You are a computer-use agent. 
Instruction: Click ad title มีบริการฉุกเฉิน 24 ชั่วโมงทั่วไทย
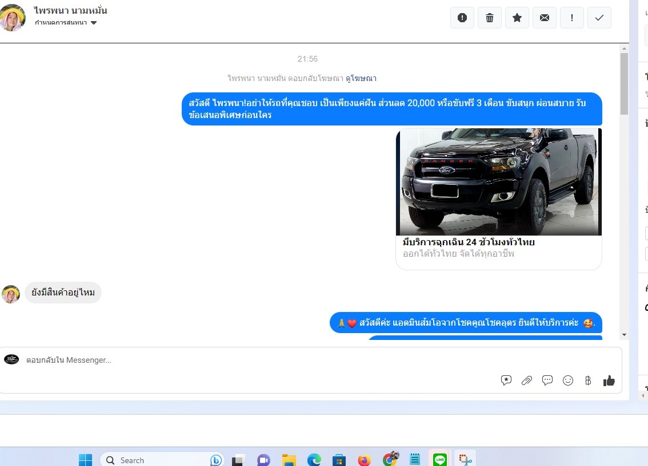pyautogui.click(x=469, y=242)
